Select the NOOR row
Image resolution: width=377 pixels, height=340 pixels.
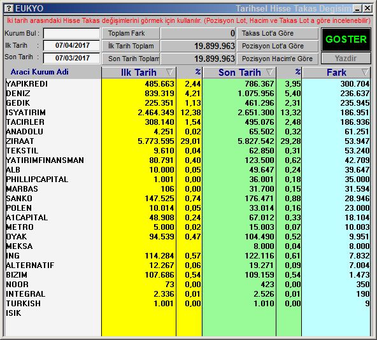click(x=187, y=284)
